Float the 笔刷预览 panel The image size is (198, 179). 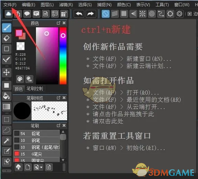(x=59, y=98)
